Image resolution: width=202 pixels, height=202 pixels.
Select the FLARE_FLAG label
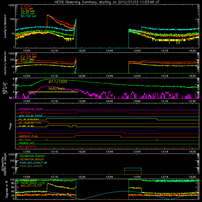[26, 126]
